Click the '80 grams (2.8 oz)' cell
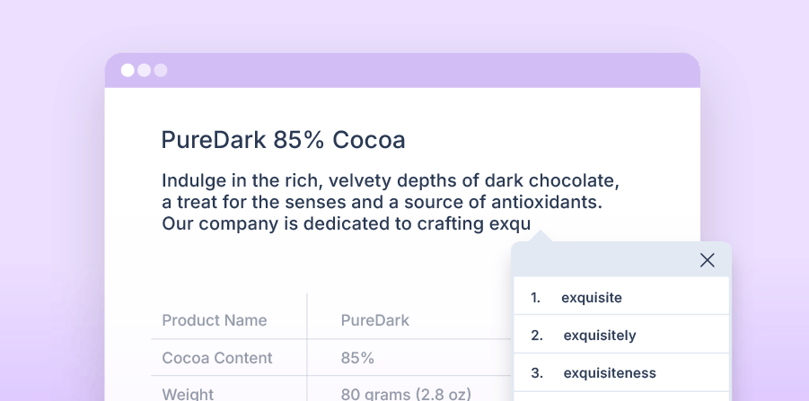Image resolution: width=809 pixels, height=401 pixels. pos(406,394)
